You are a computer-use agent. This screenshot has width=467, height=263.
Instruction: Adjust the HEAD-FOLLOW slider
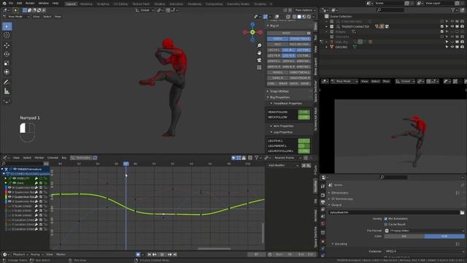click(x=304, y=112)
